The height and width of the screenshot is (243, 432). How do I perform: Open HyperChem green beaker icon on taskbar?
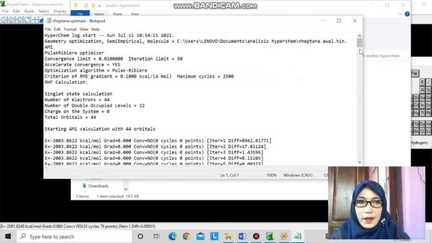click(x=270, y=236)
